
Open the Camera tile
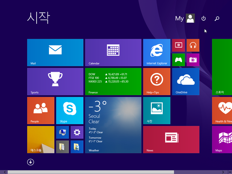click(x=193, y=60)
